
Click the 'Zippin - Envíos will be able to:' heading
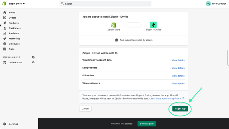click(100, 53)
